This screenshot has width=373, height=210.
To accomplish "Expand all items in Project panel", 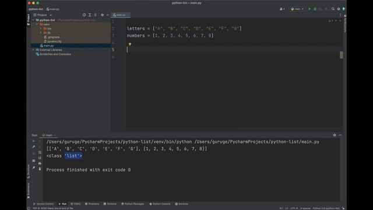I will click(x=90, y=15).
